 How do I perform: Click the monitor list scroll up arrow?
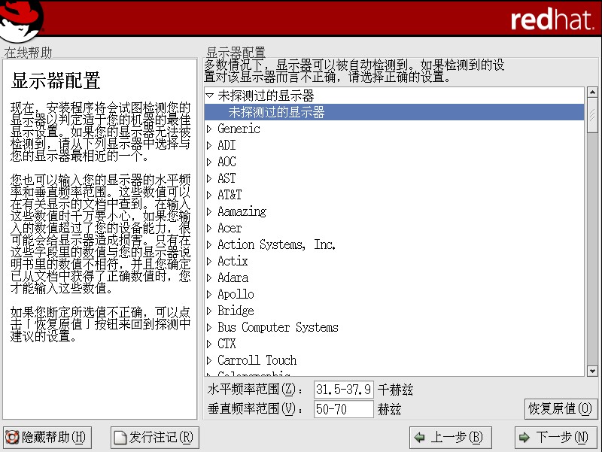pyautogui.click(x=592, y=93)
